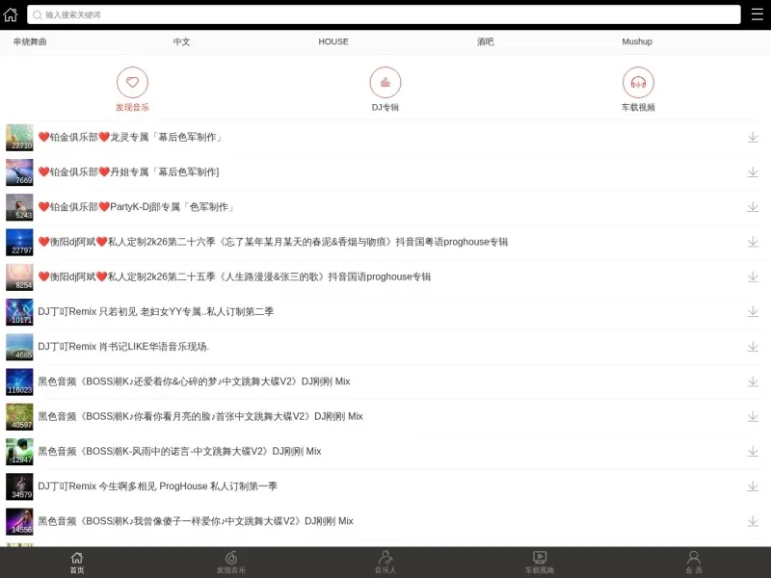Open thumbnail with 5243 play count
The image size is (771, 578).
pyautogui.click(x=19, y=207)
